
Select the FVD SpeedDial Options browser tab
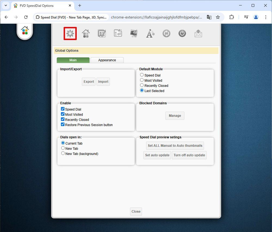43,5
